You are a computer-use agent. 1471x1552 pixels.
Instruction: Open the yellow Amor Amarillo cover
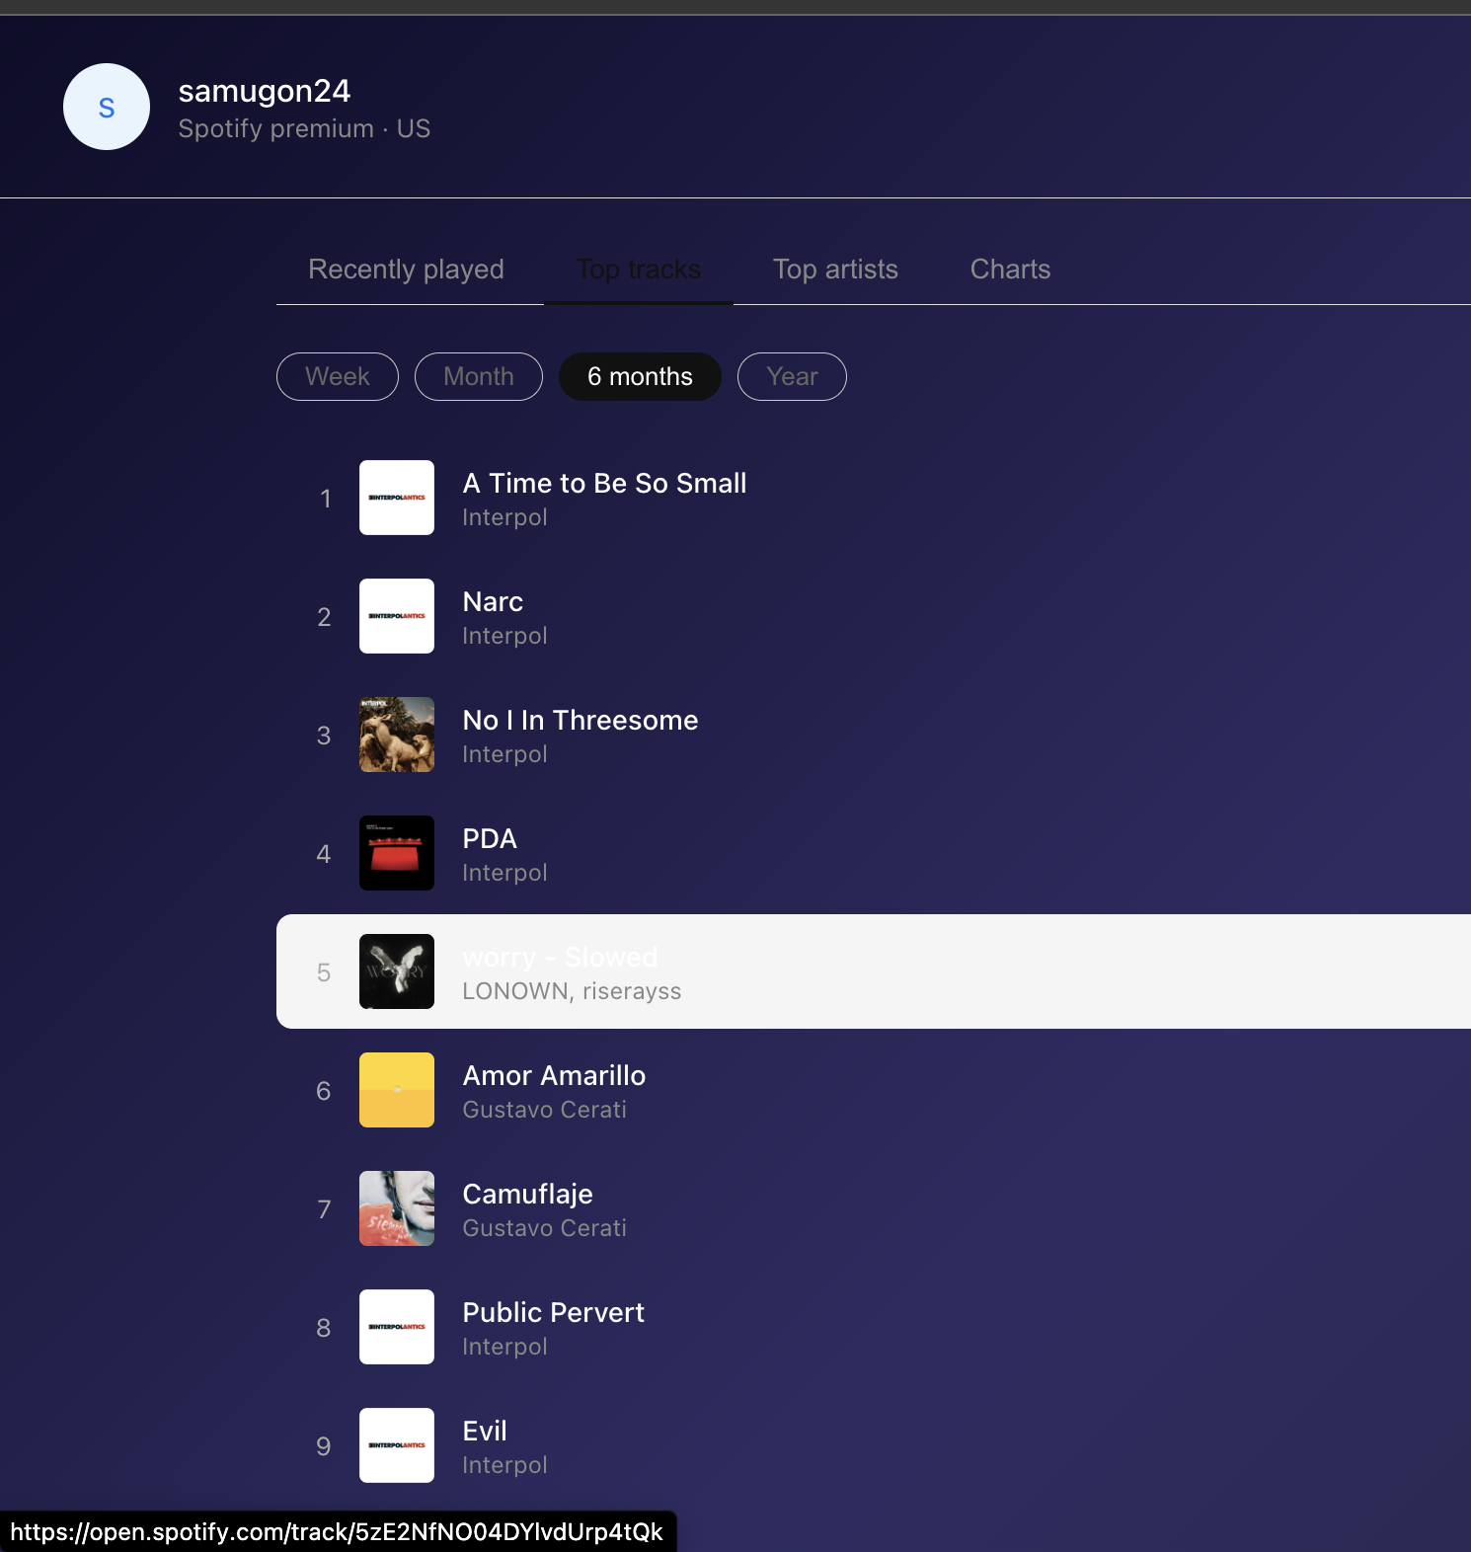[x=397, y=1090]
